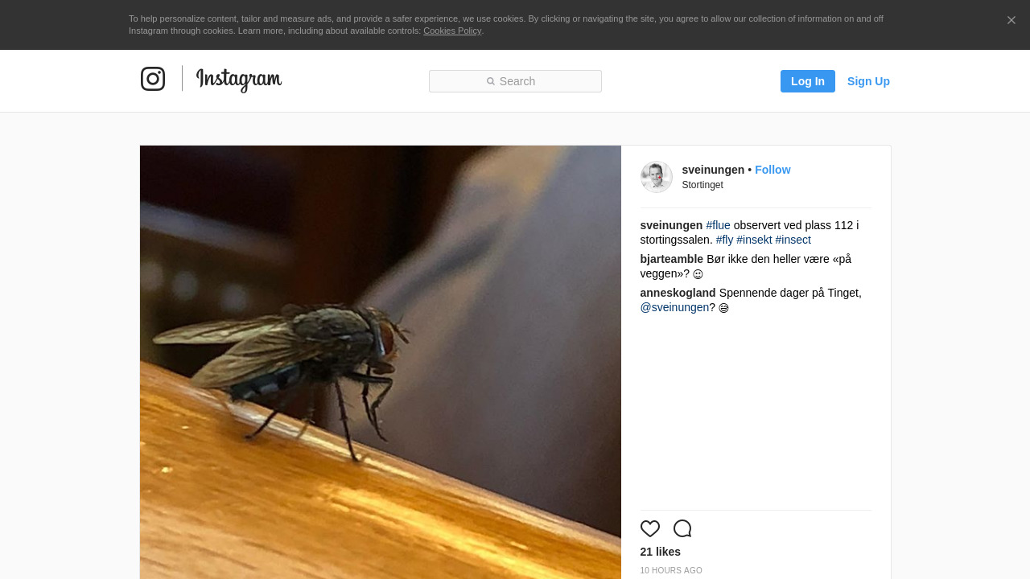This screenshot has height=579, width=1030.
Task: Click the @sveinungen mention in comment
Action: (674, 307)
